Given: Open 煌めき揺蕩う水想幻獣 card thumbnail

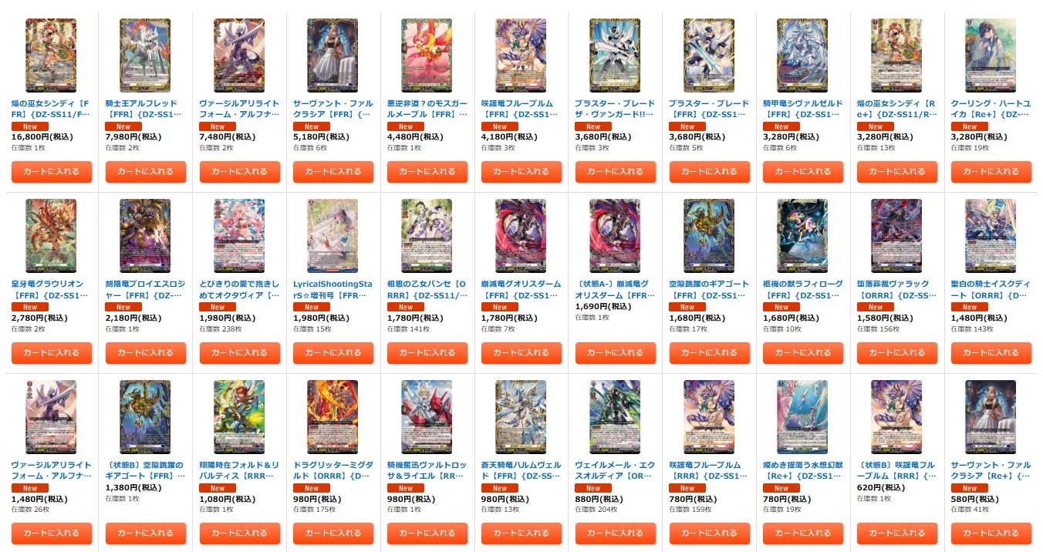Looking at the screenshot, I should 802,416.
